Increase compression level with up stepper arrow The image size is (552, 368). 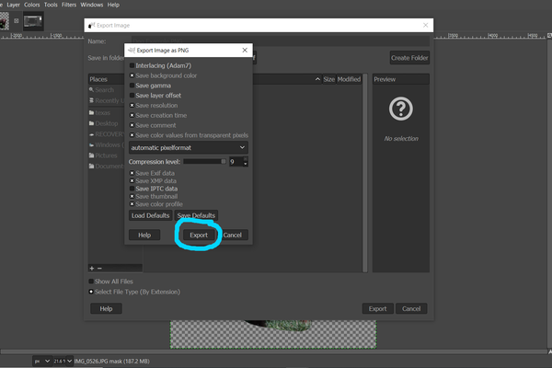click(x=246, y=159)
